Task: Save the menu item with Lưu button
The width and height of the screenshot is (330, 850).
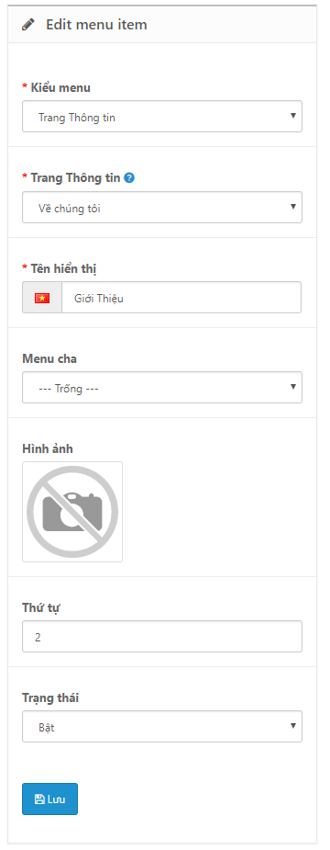Action: click(x=49, y=799)
